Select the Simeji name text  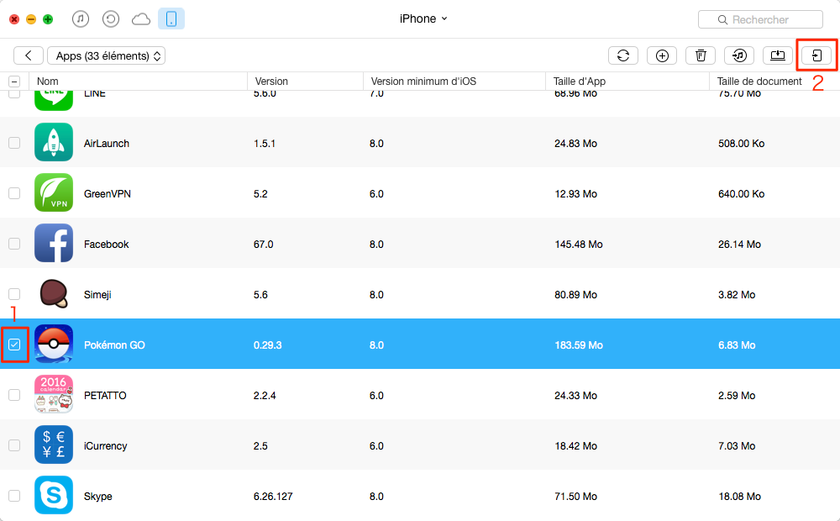click(x=97, y=294)
